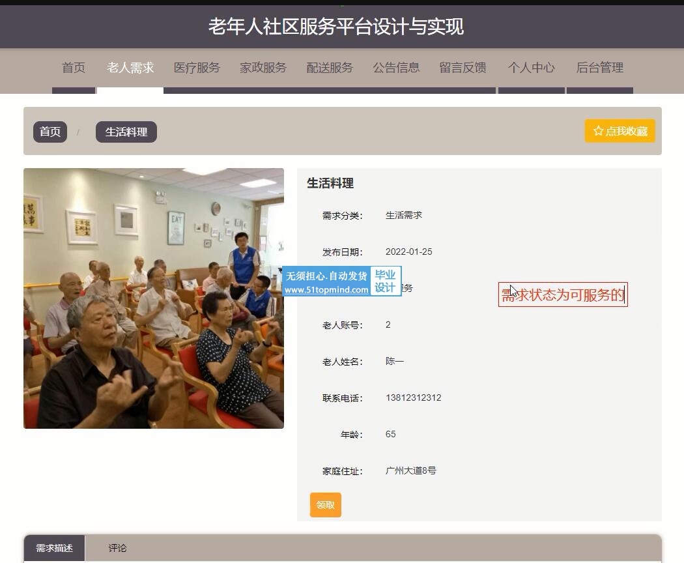684x563 pixels.
Task: Select the phone number 13812312312
Action: click(x=413, y=397)
